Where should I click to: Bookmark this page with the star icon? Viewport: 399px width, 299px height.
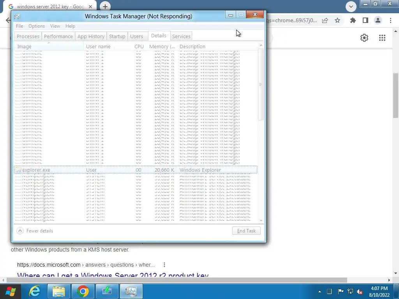click(x=337, y=20)
